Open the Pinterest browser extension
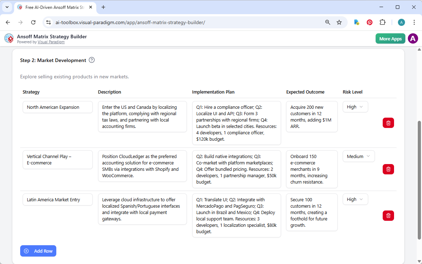 [369, 22]
